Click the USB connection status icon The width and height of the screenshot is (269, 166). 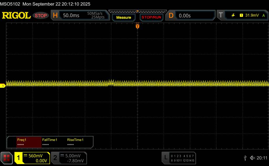tap(245, 158)
